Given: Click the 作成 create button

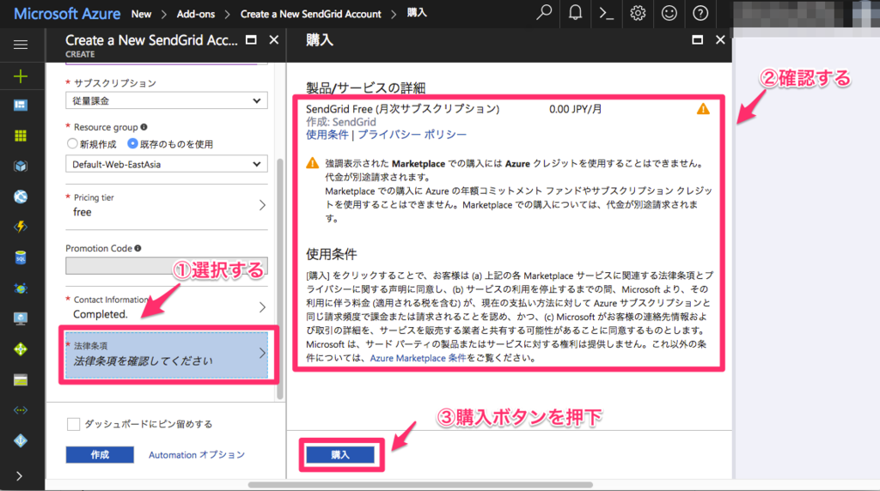Looking at the screenshot, I should (100, 455).
